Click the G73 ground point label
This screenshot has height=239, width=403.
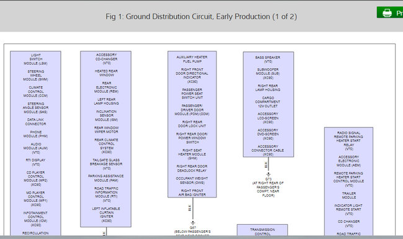click(x=268, y=187)
